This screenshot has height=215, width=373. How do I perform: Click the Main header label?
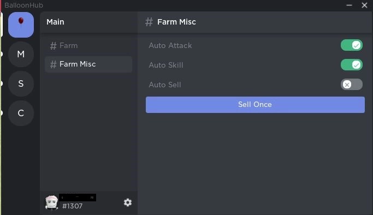pos(55,22)
